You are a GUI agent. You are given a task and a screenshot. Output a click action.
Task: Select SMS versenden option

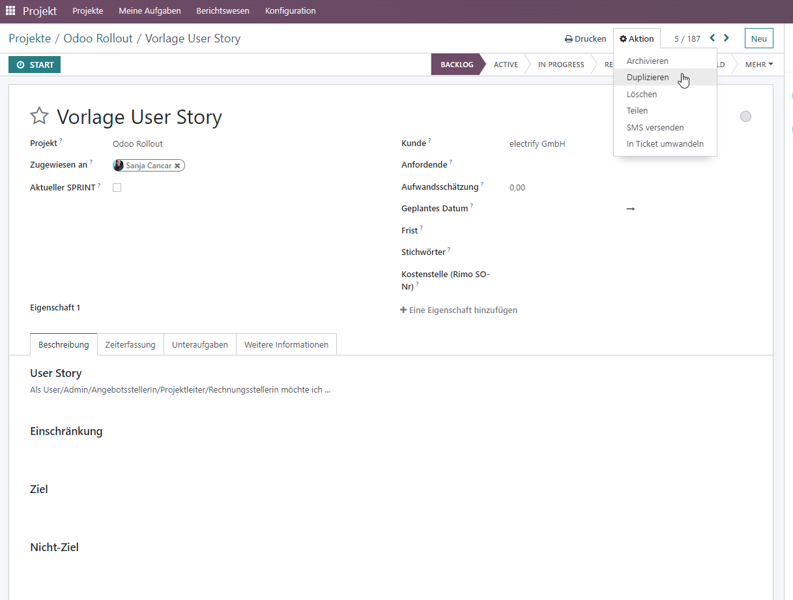point(665,127)
